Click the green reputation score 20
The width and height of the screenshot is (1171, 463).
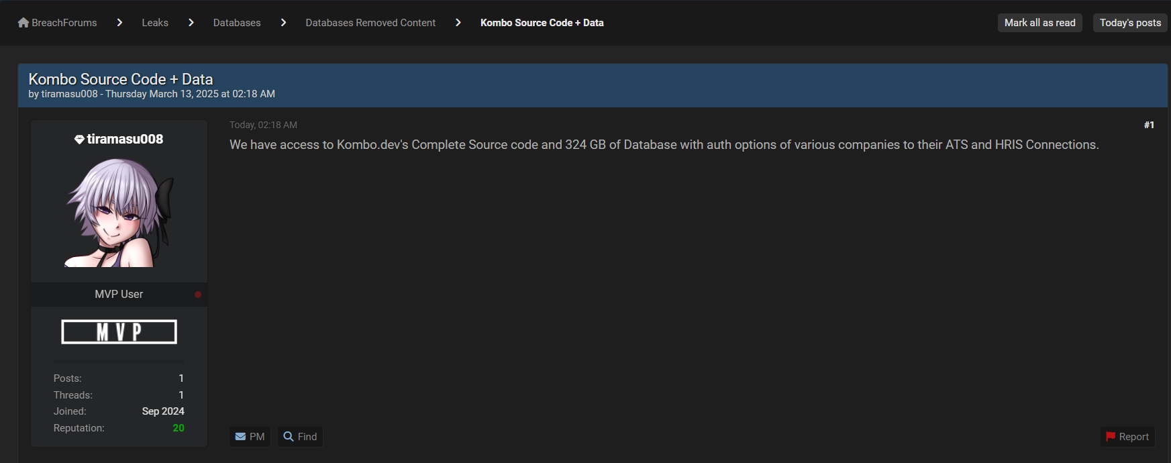[179, 428]
